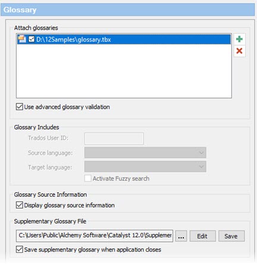Screen dimensions: 257x264
Task: Click the green plus add glossary icon
Action: [x=239, y=39]
